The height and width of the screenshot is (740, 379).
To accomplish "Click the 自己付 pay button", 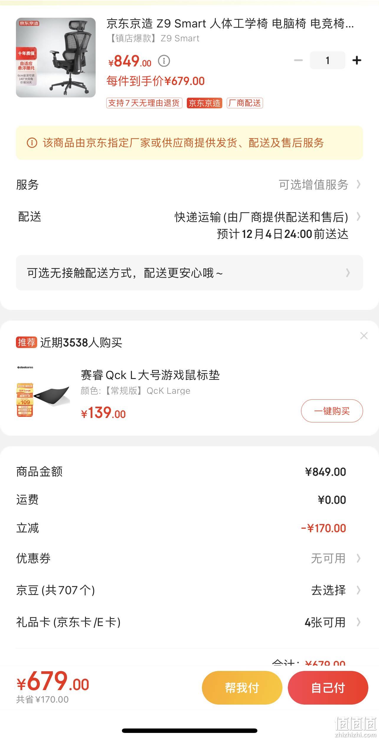I will 328,688.
